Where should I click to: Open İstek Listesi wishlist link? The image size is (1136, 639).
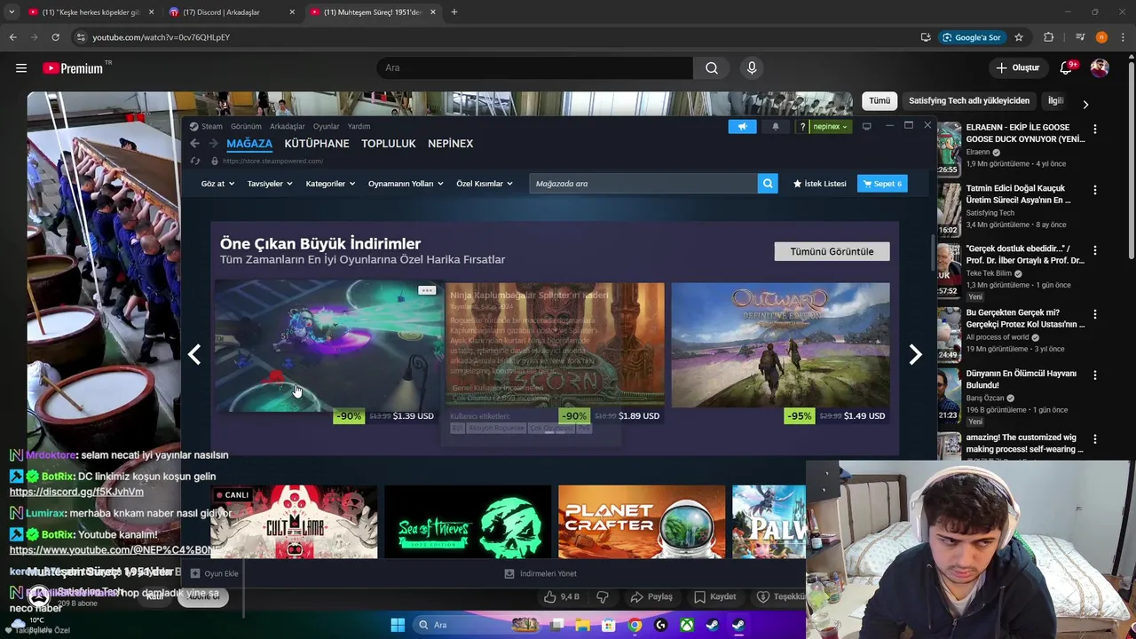[819, 184]
